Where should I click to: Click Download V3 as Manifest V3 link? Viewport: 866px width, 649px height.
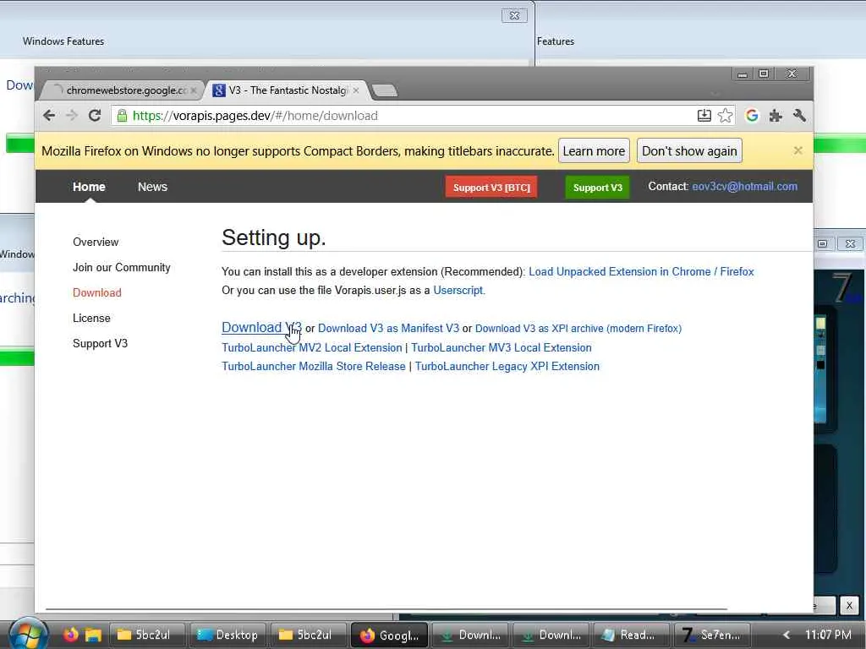tap(388, 329)
